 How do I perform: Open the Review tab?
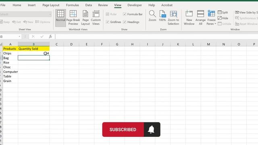(103, 5)
